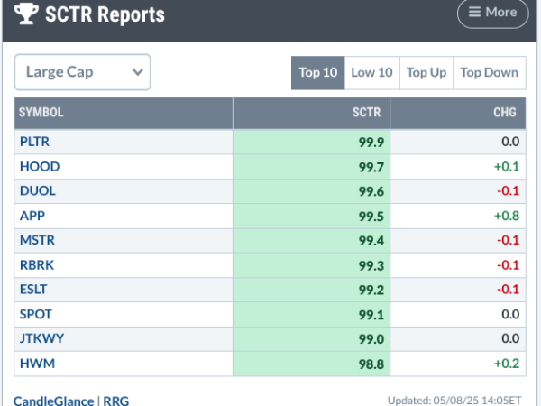Click the 99.5 SCTR value for APP
Image resolution: width=541 pixels, height=406 pixels.
point(371,217)
